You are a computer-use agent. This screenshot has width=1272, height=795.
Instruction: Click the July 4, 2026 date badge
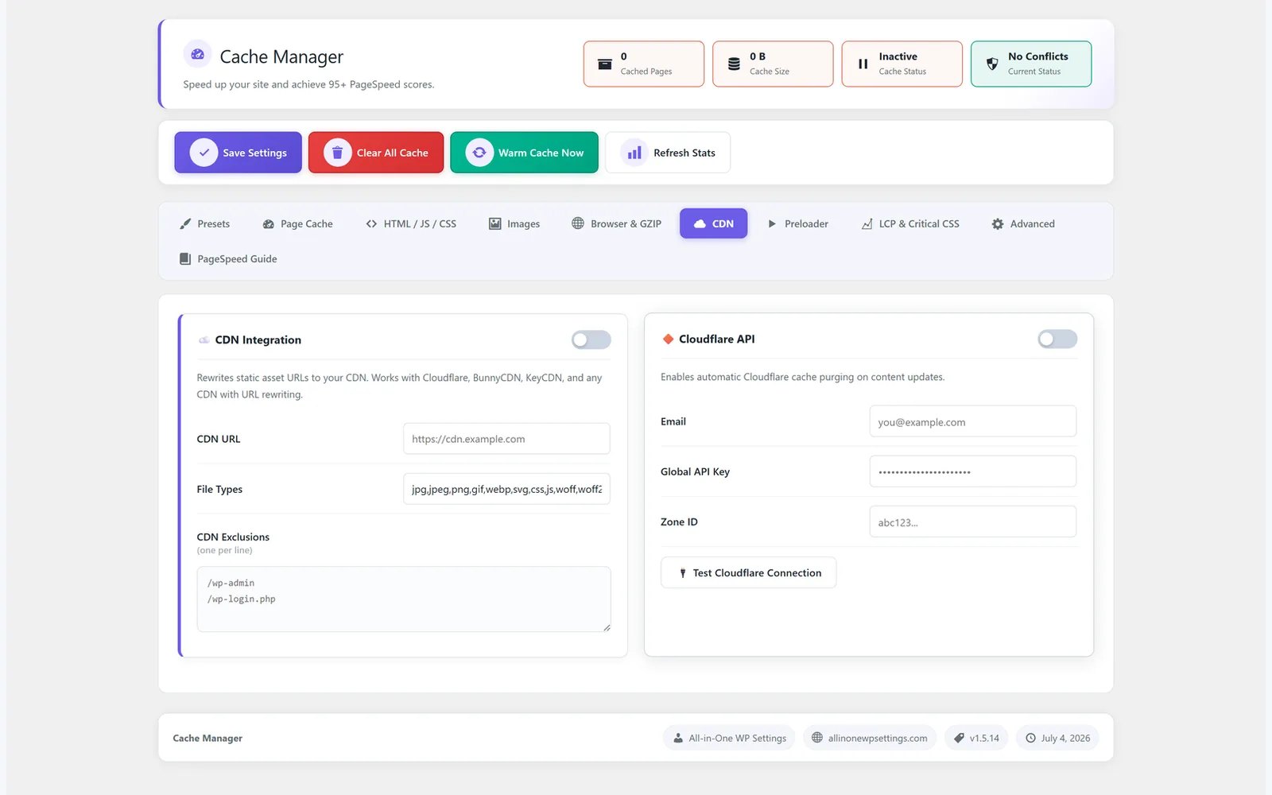tap(1058, 739)
